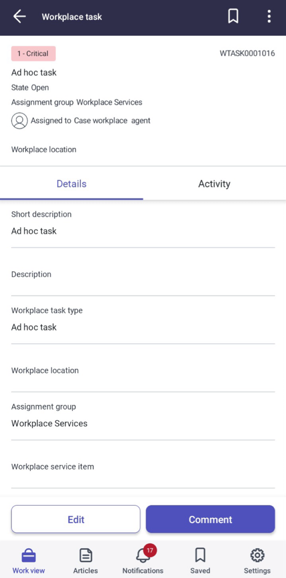This screenshot has height=578, width=286.
Task: Open Notifications bell icon
Action: tap(143, 555)
